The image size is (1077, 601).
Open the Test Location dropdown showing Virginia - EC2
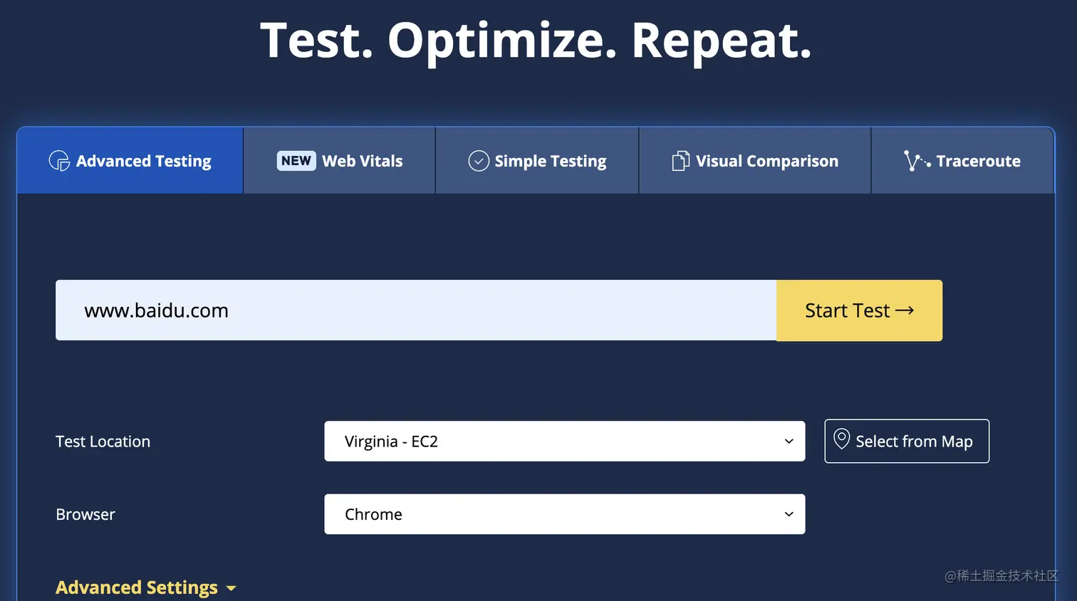tap(564, 441)
